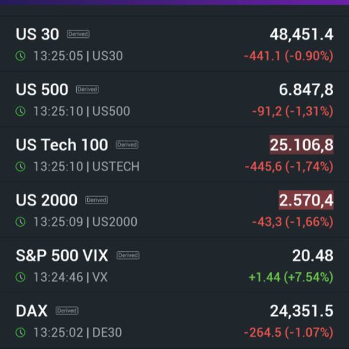Click the Derived badge beside DAX

point(67,311)
